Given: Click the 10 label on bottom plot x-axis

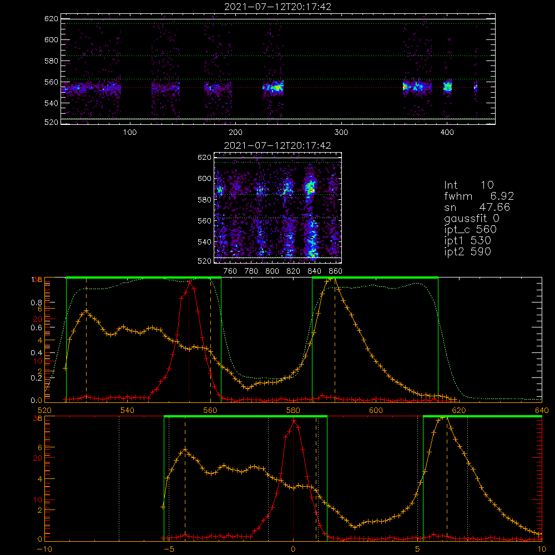Looking at the screenshot, I should pyautogui.click(x=542, y=549).
